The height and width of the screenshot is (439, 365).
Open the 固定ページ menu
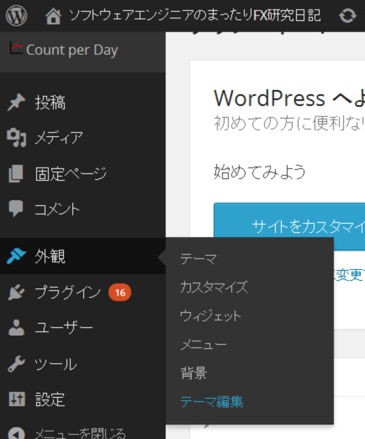click(71, 174)
